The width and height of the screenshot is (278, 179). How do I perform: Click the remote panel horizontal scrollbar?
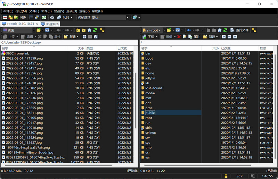pos(197,165)
